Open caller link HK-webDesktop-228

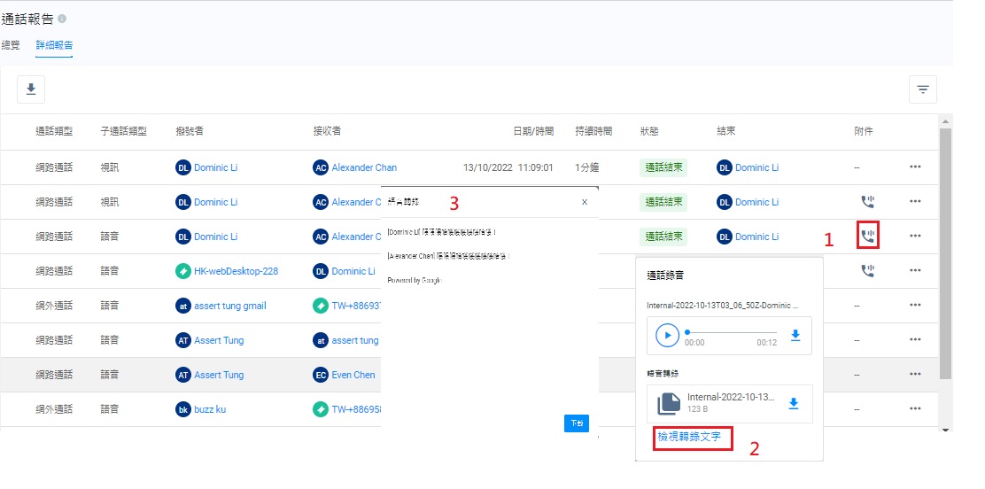tap(236, 271)
